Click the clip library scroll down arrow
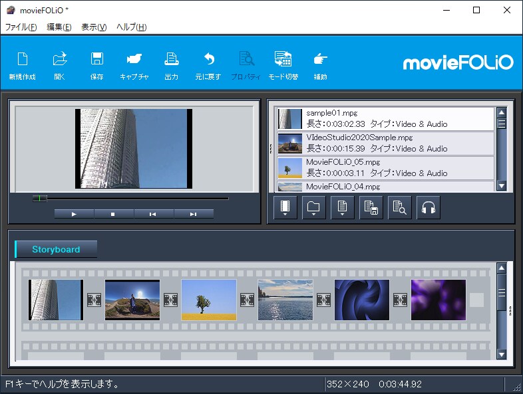Viewport: 523px width, 394px height. (502, 185)
